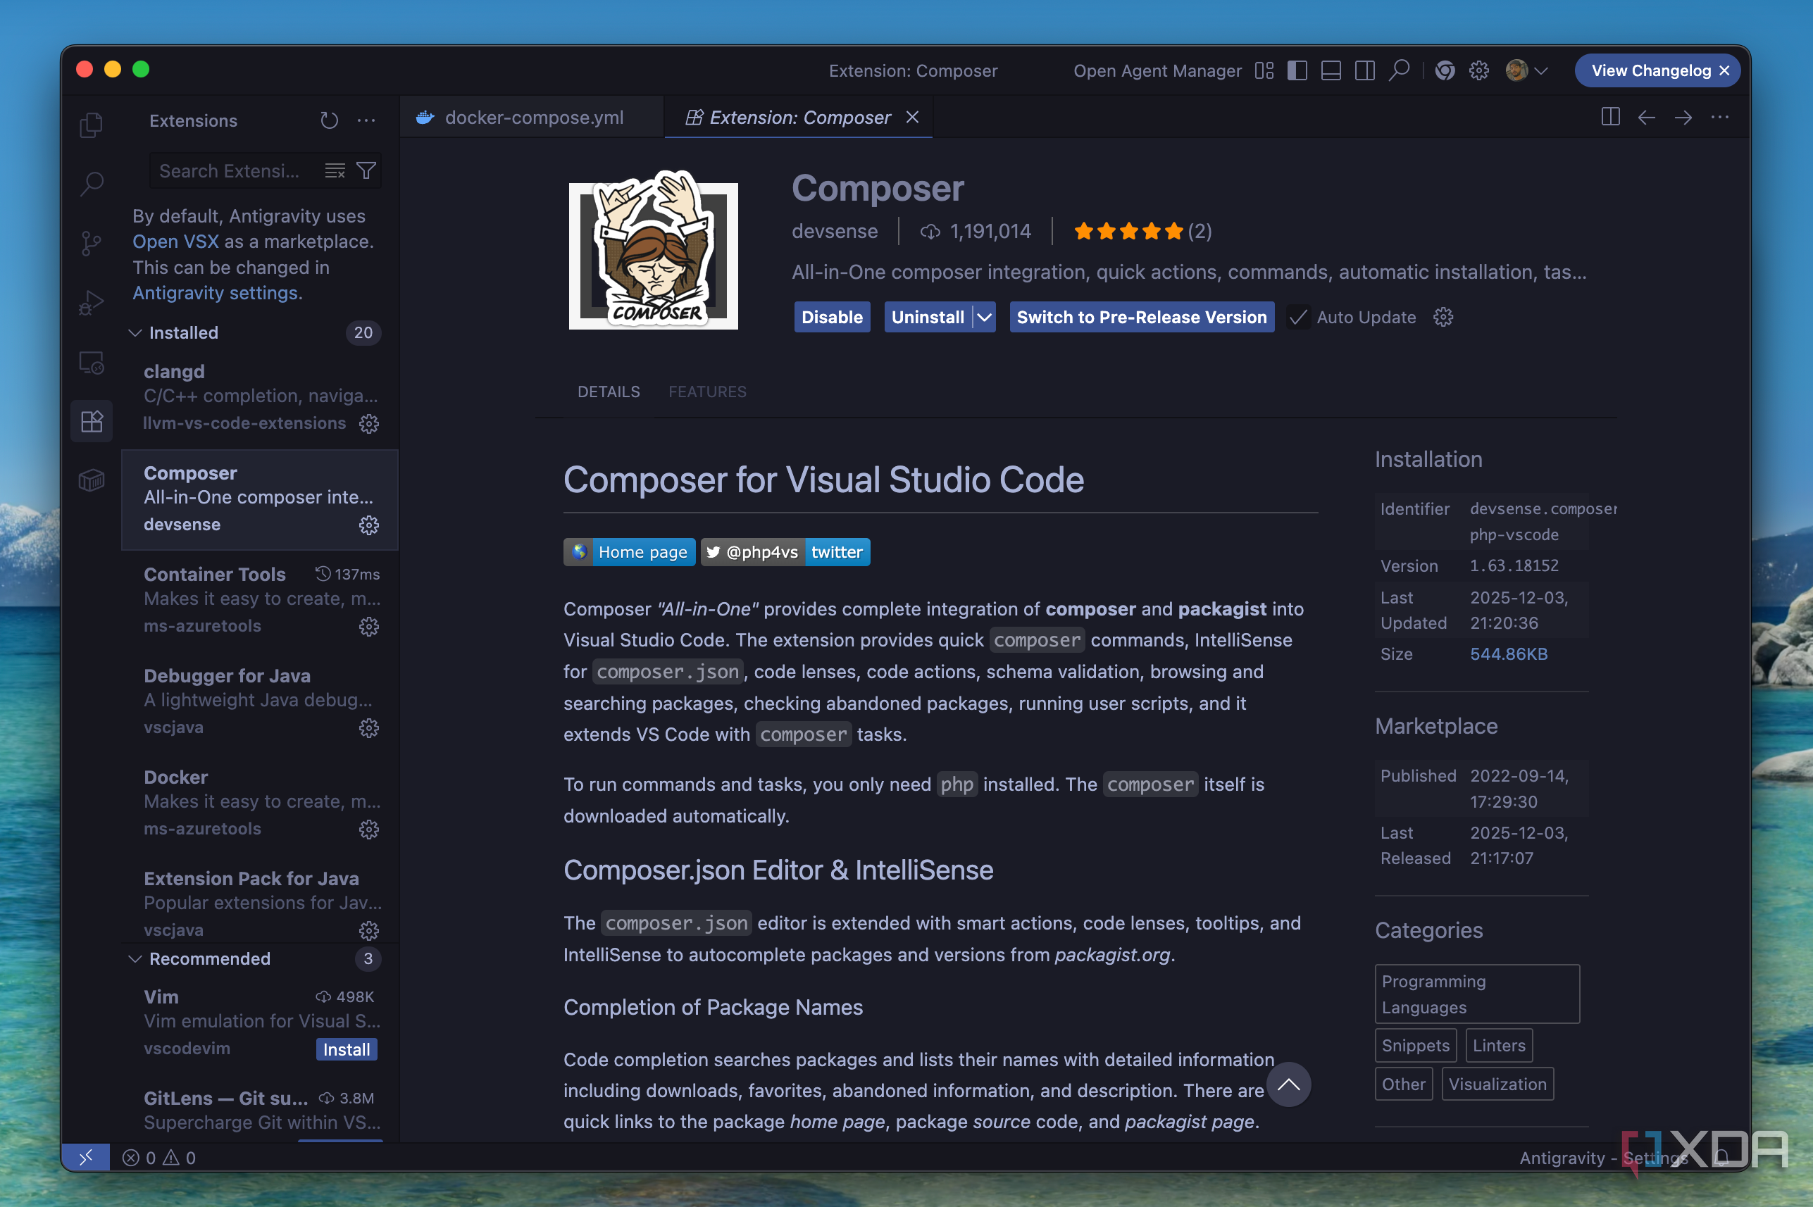Close the Extension: Composer tab
Viewport: 1813px width, 1207px height.
click(912, 117)
